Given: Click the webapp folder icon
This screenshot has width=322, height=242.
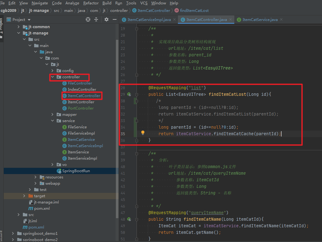Looking at the screenshot, I should [42, 183].
